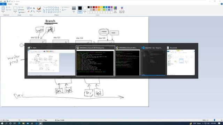Open Paint Help question mark icon
Viewport: 223px width, 125px height.
point(222,4)
